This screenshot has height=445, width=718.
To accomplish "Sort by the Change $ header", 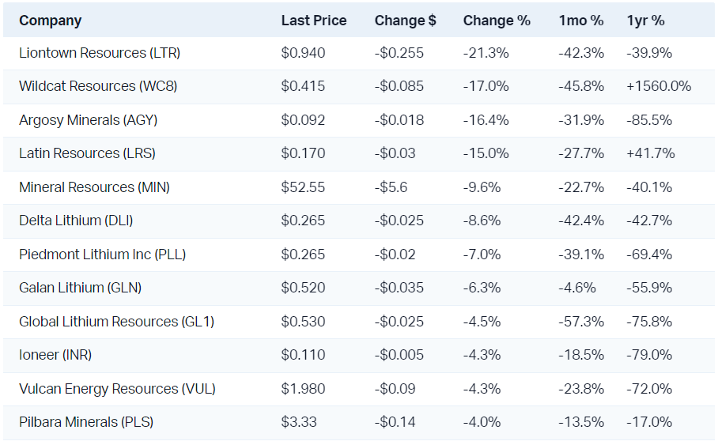I will (405, 21).
